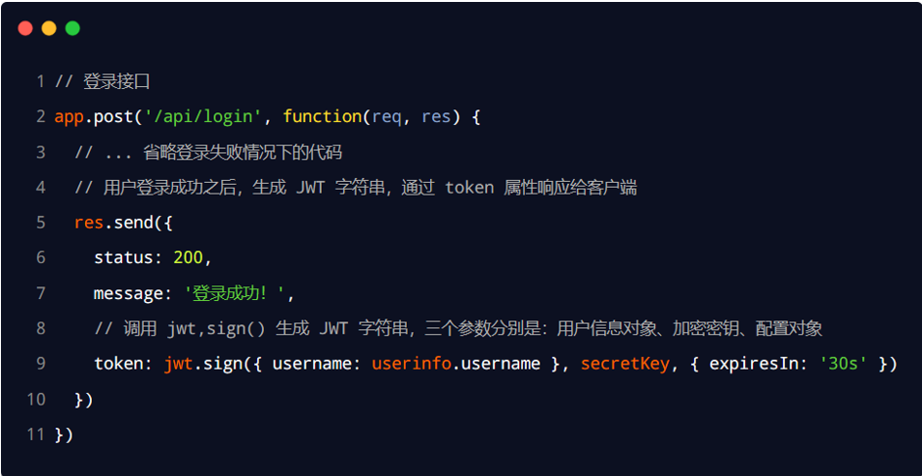922x476 pixels.
Task: Click the jwt identifier in jwt.sign
Action: pos(178,364)
